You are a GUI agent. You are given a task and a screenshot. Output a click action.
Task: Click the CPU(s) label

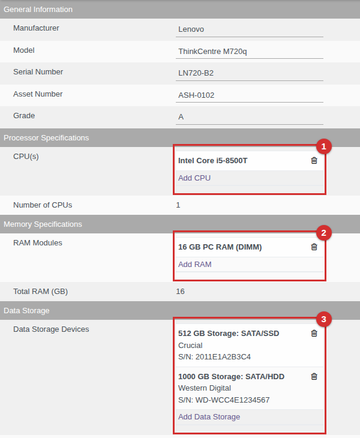tap(26, 157)
